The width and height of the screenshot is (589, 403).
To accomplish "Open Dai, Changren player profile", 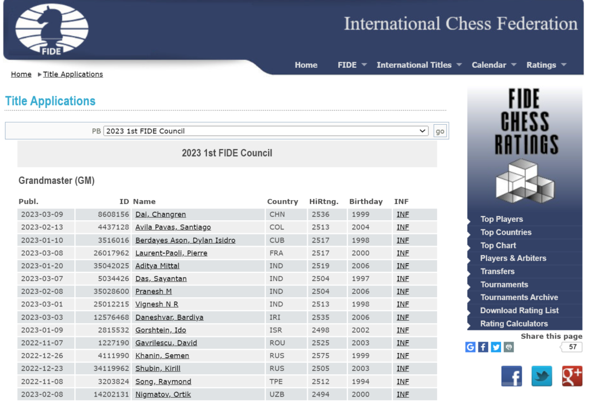I will (x=160, y=214).
